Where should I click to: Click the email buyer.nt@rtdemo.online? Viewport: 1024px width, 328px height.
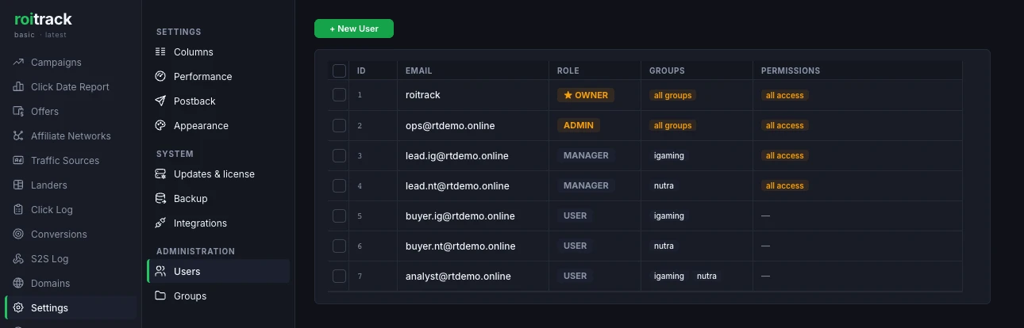(x=460, y=246)
